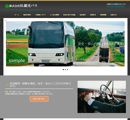Open お問合せ menu item
Viewport: 130px width, 120px height.
coord(93,15)
